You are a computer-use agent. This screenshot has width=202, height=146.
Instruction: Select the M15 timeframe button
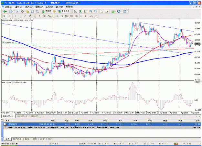(67, 16)
